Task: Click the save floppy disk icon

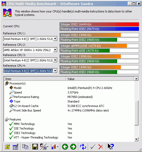Action: (x=35, y=147)
